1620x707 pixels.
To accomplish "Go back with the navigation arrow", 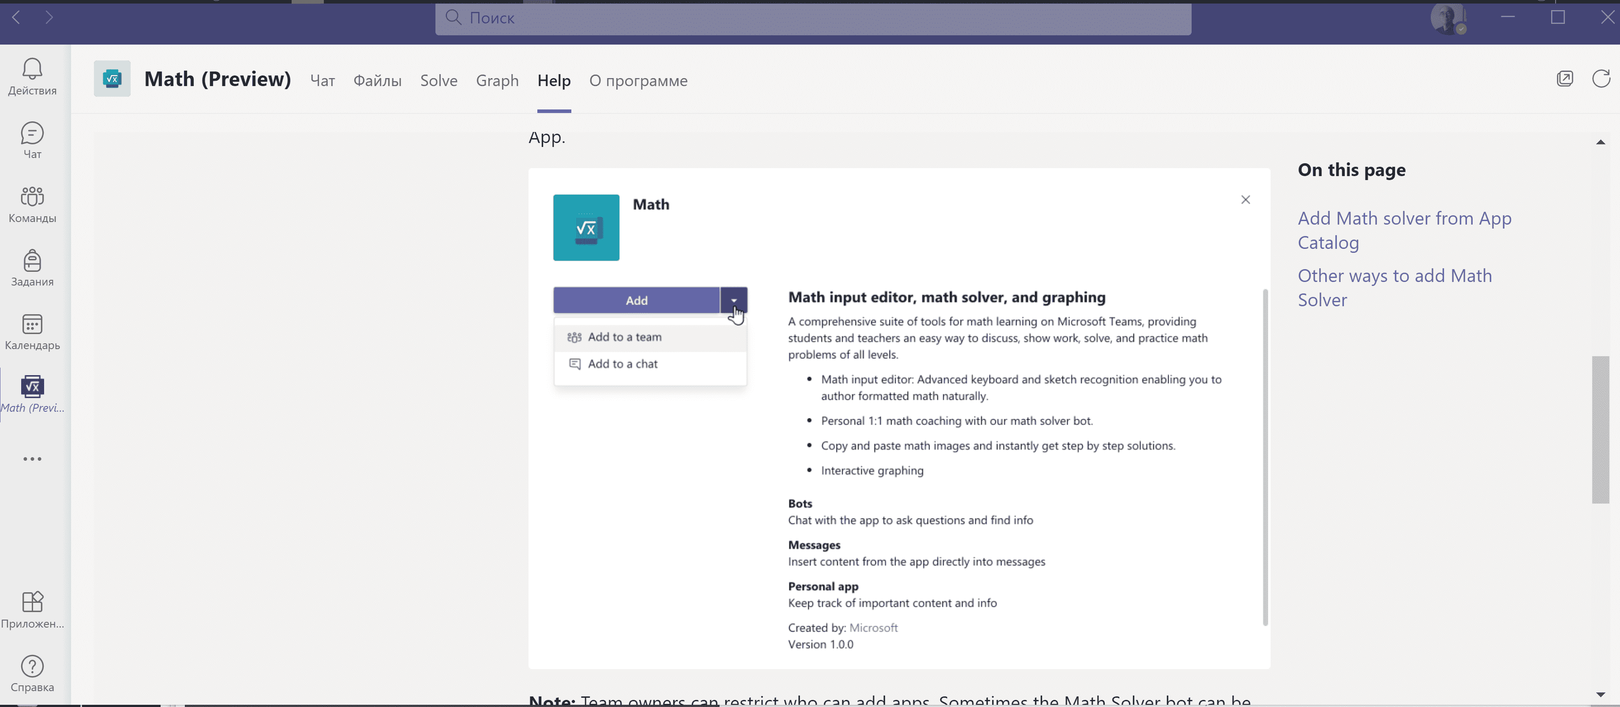I will (x=16, y=17).
